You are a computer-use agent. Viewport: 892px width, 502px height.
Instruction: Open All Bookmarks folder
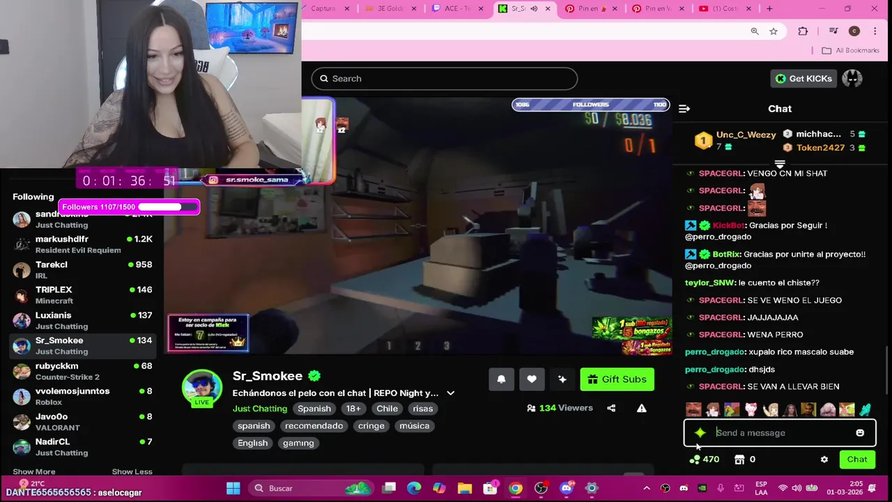850,50
